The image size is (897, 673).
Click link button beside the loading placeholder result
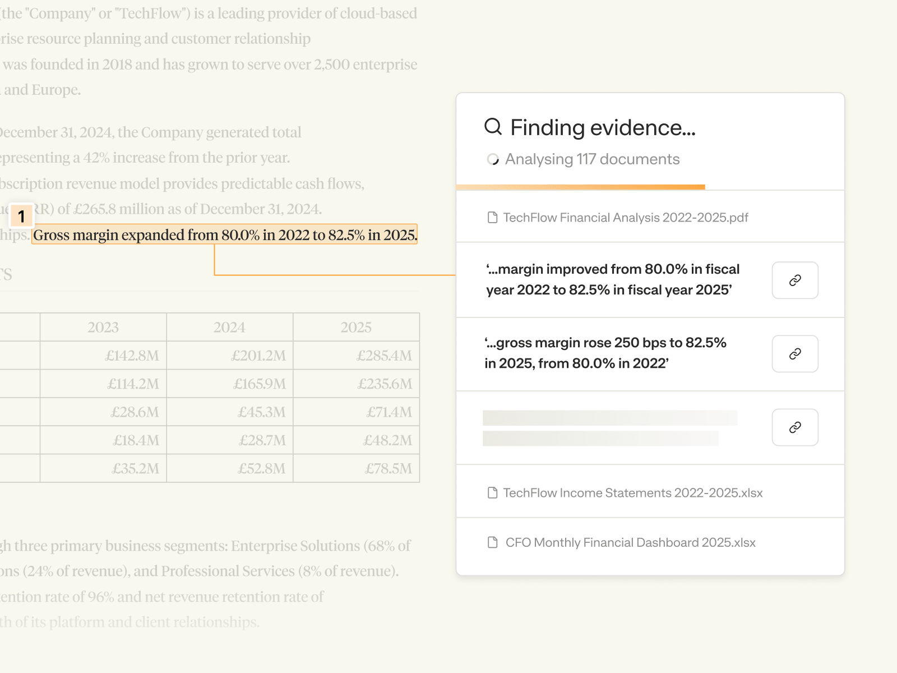[x=795, y=427]
